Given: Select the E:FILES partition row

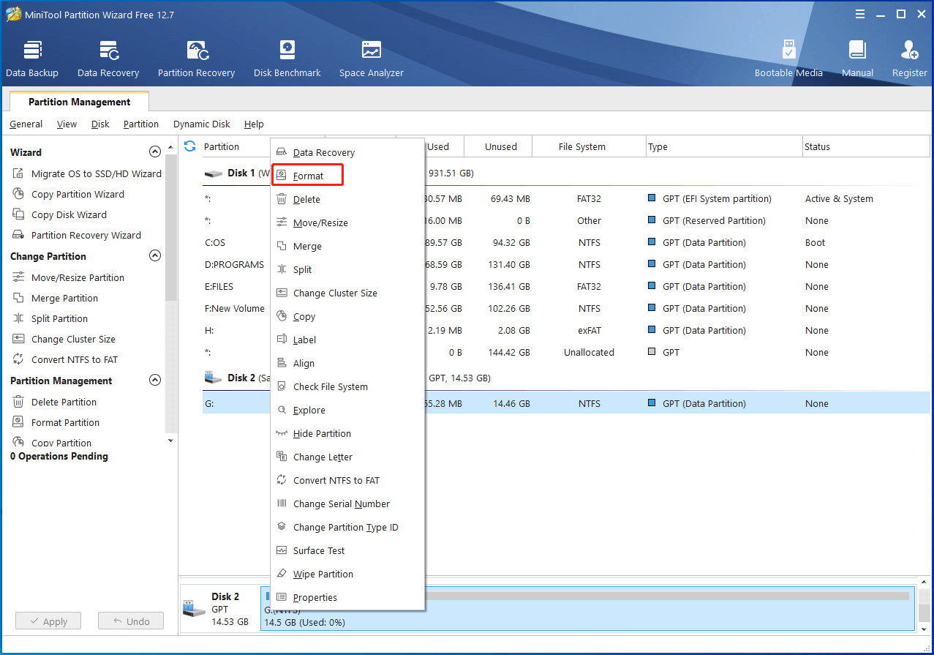Looking at the screenshot, I should click(x=566, y=286).
